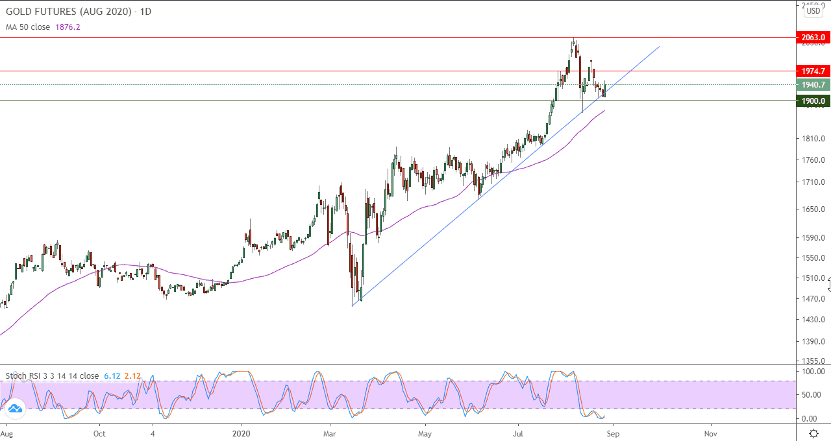Screen dimensions: 831x441
Task: Click the Stoch RSI 2.12 orange value
Action: click(132, 375)
